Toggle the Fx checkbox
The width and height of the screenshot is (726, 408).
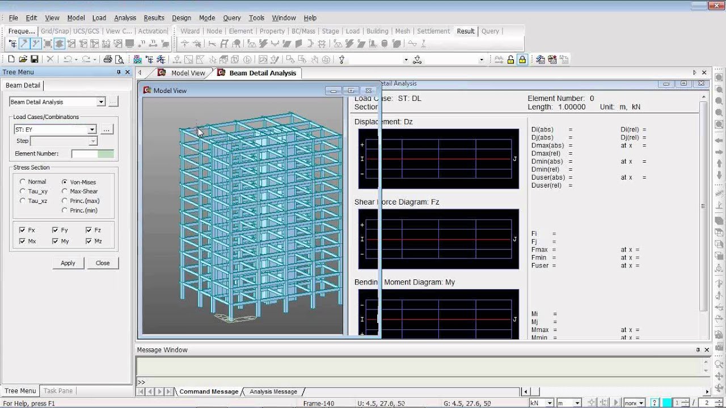click(x=22, y=230)
